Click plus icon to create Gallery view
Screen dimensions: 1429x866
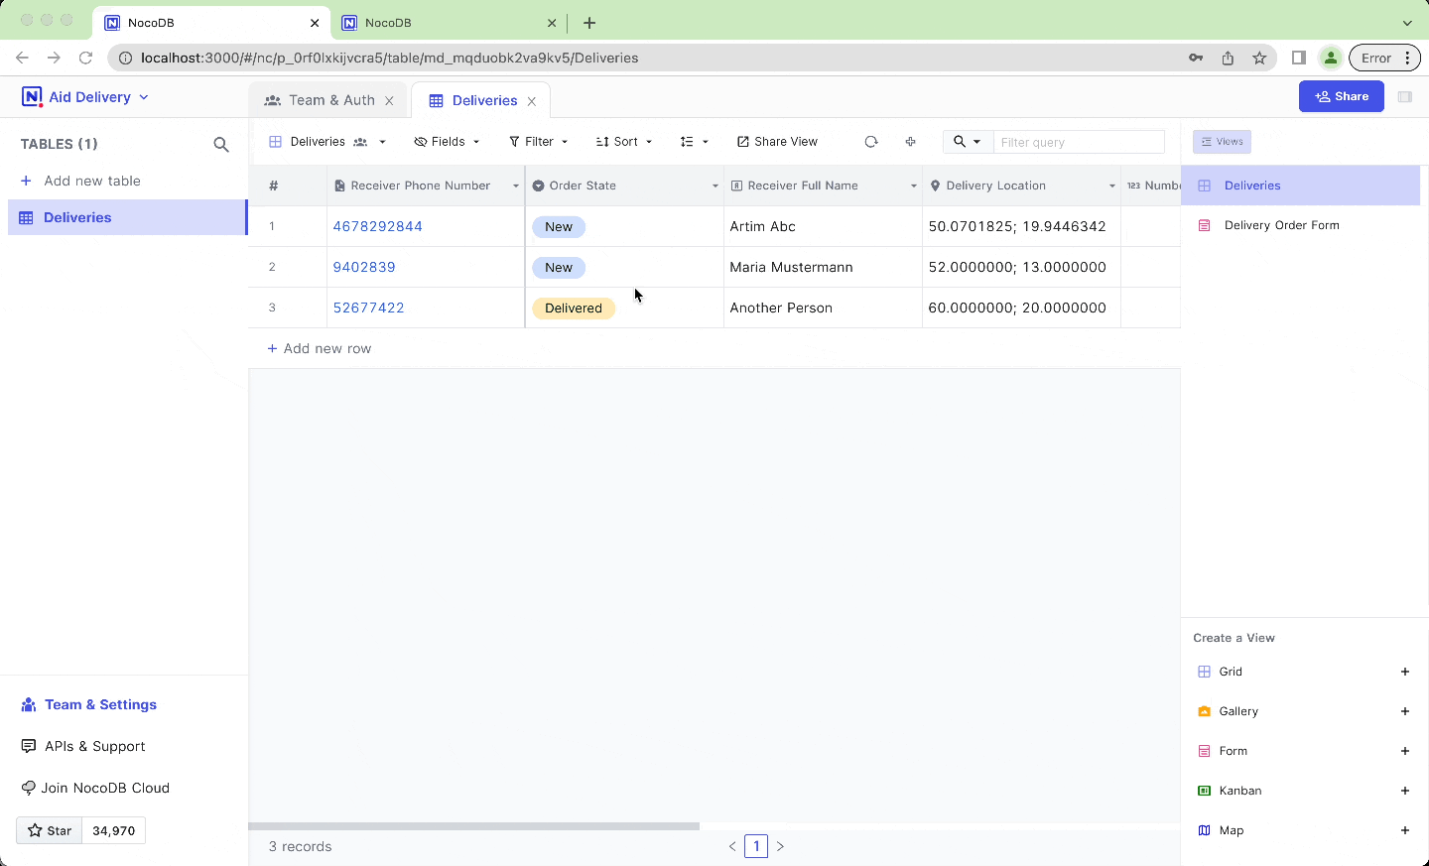click(x=1405, y=711)
